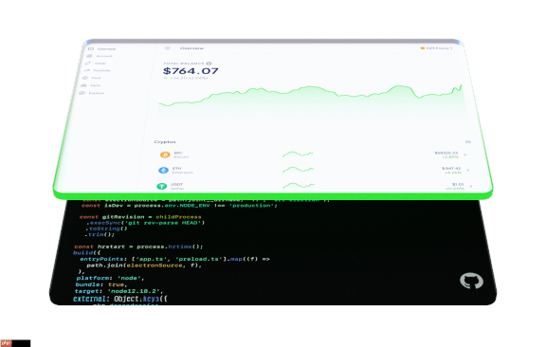This screenshot has width=546, height=347.
Task: Click the Pool circle icon
Action: [x=85, y=78]
